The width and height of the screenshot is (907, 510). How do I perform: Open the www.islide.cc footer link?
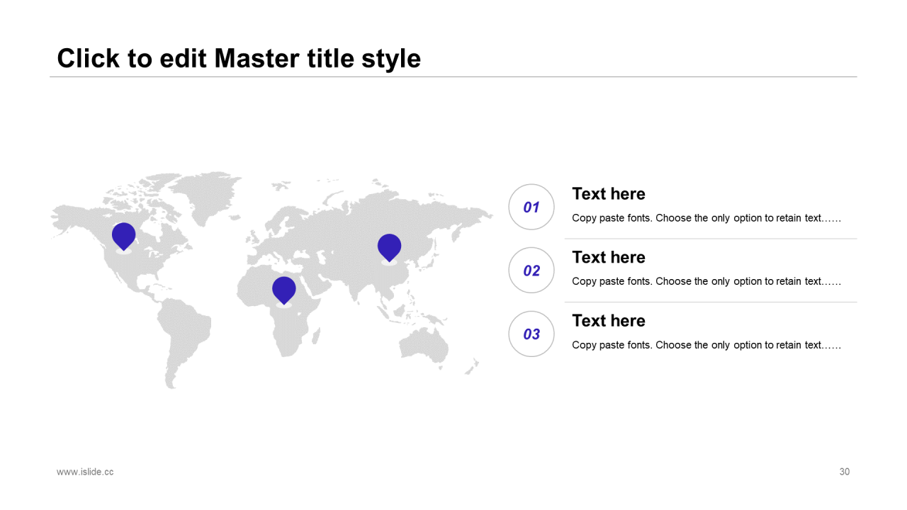click(x=85, y=472)
